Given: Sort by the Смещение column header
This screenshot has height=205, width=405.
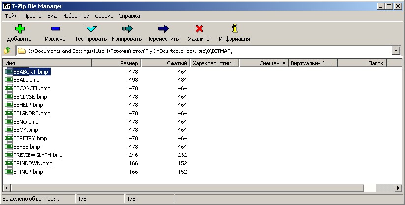Looking at the screenshot, I should [x=264, y=63].
